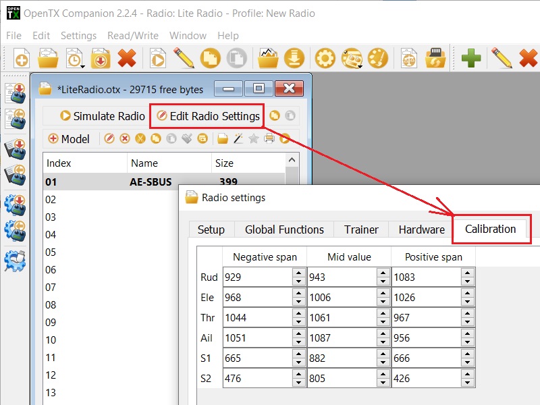This screenshot has width=540, height=405.
Task: Click the sidebar icon: blue gear, red down arrow
Action: 15,205
